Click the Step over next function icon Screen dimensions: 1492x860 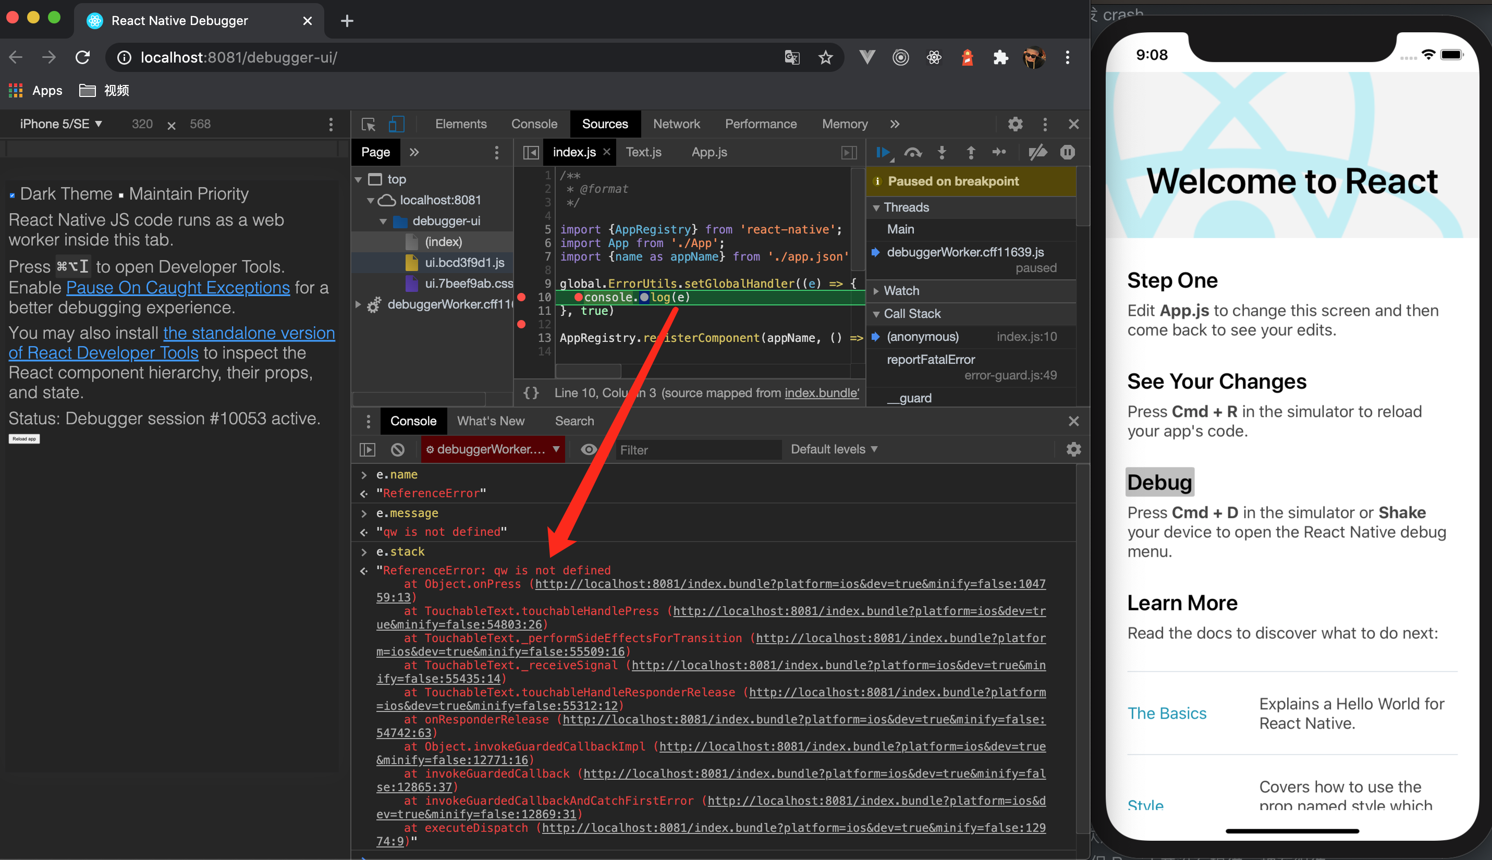913,152
